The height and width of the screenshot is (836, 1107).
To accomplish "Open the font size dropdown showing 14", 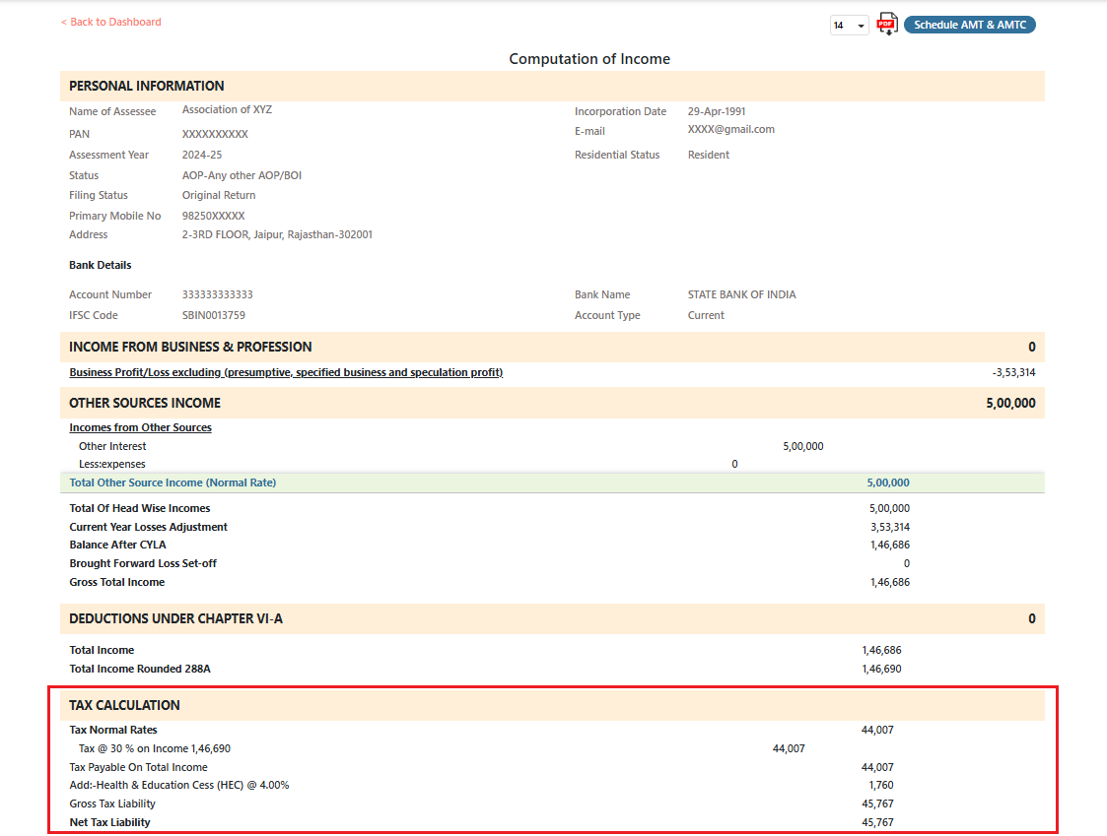I will 849,26.
